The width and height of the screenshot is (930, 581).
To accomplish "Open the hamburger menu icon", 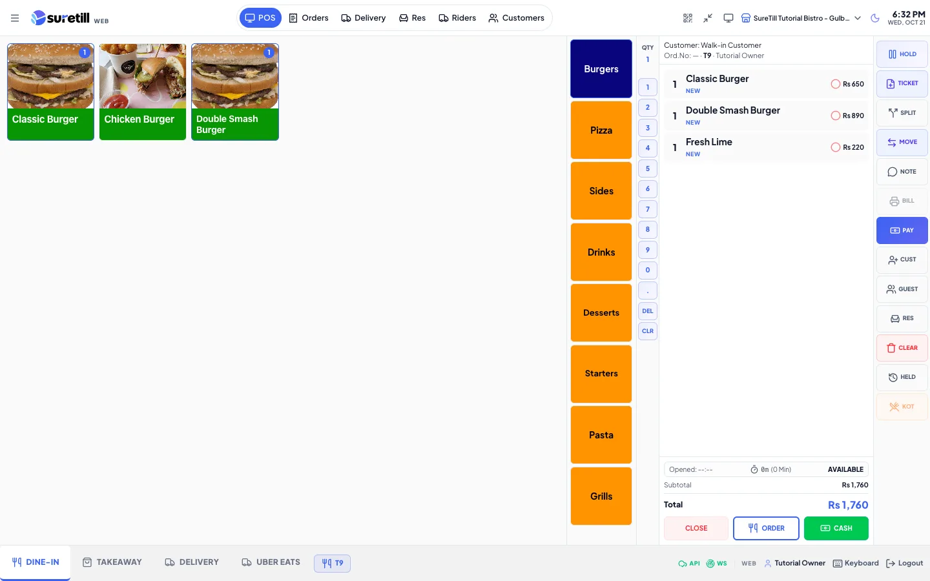I will pyautogui.click(x=15, y=18).
